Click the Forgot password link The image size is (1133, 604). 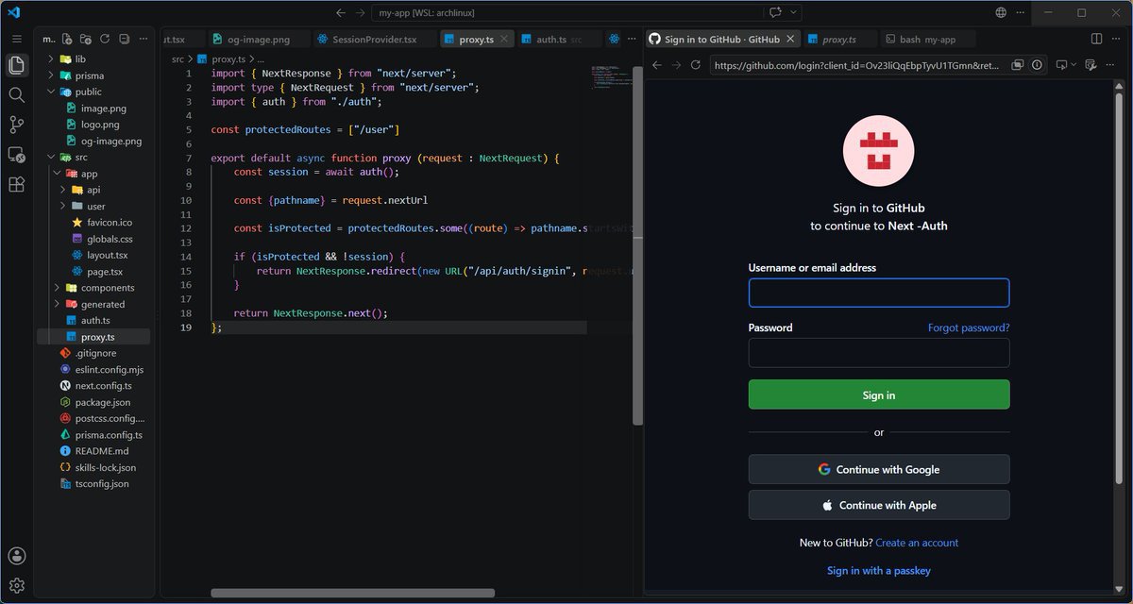pos(969,327)
